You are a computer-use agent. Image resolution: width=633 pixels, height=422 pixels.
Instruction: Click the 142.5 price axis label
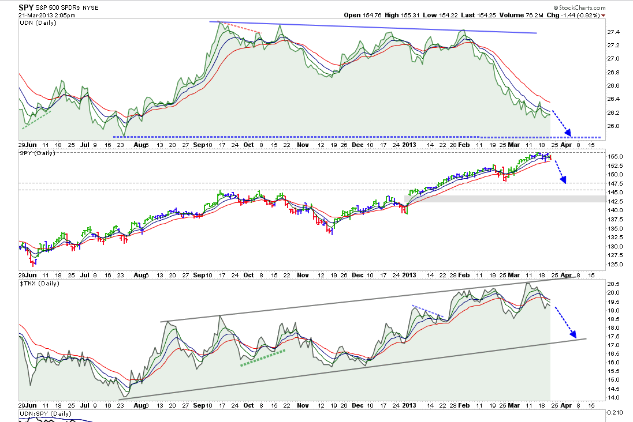(615, 202)
